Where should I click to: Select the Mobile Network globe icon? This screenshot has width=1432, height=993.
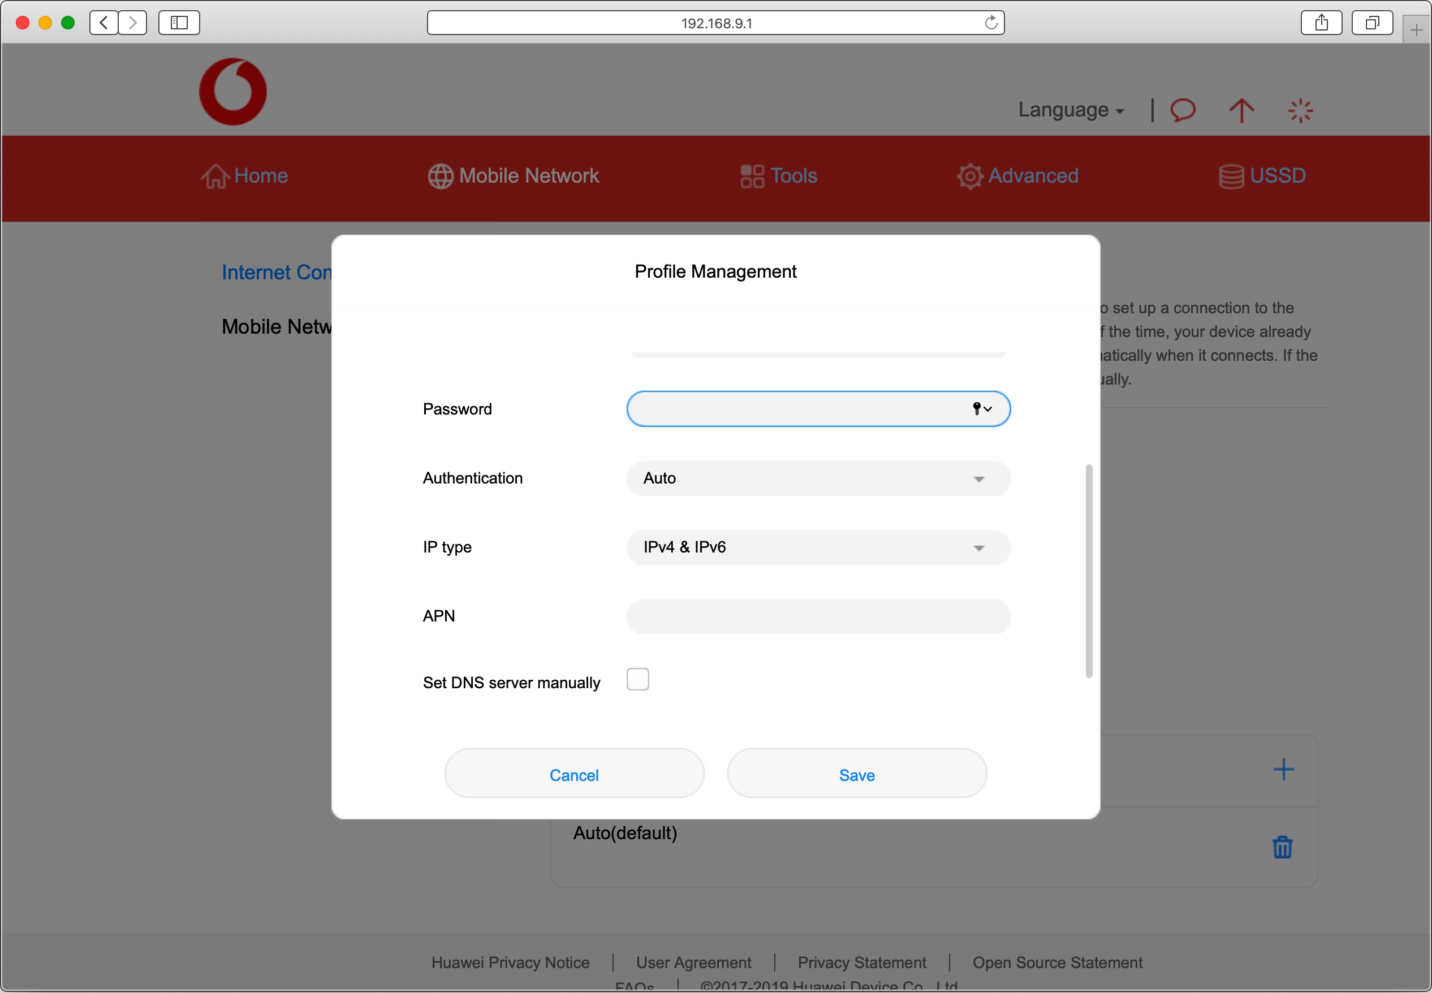pos(441,176)
